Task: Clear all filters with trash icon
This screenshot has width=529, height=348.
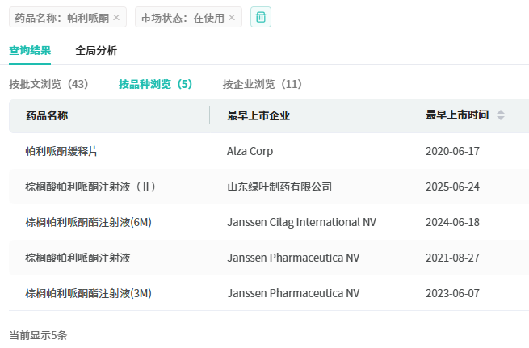Action: point(260,17)
